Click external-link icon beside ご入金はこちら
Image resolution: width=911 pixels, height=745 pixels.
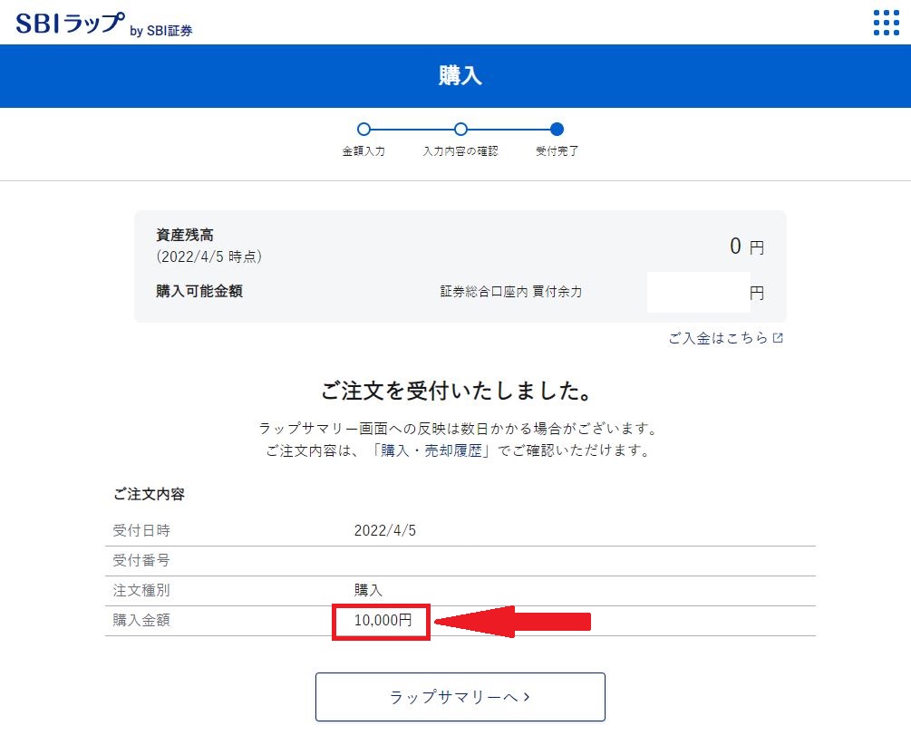[778, 338]
